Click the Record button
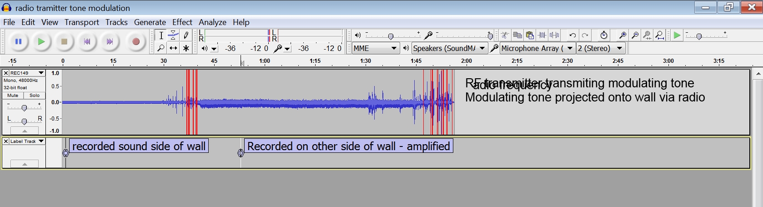 (136, 41)
